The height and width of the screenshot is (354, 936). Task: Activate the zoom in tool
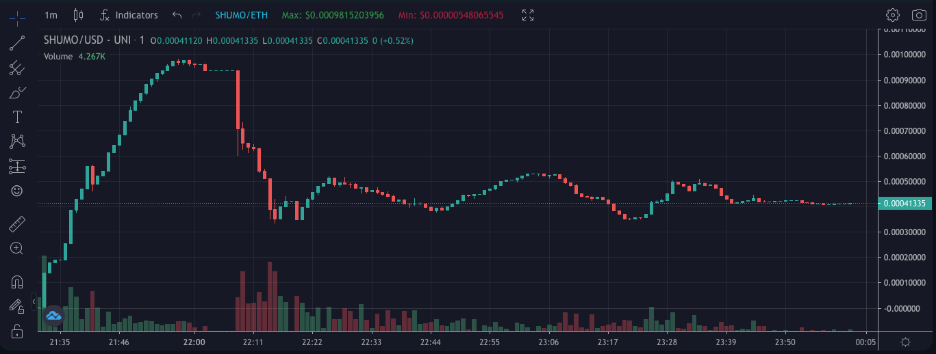pos(18,248)
